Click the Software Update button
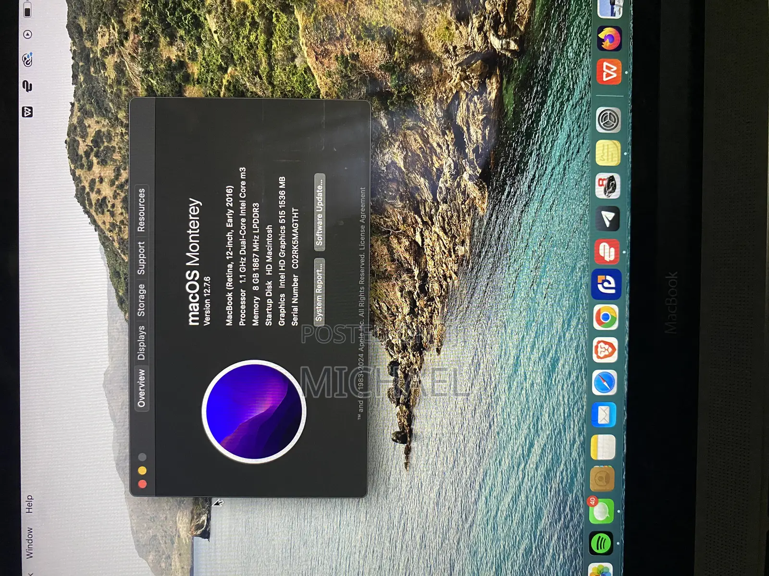Screen dimensions: 769x576 point(320,212)
